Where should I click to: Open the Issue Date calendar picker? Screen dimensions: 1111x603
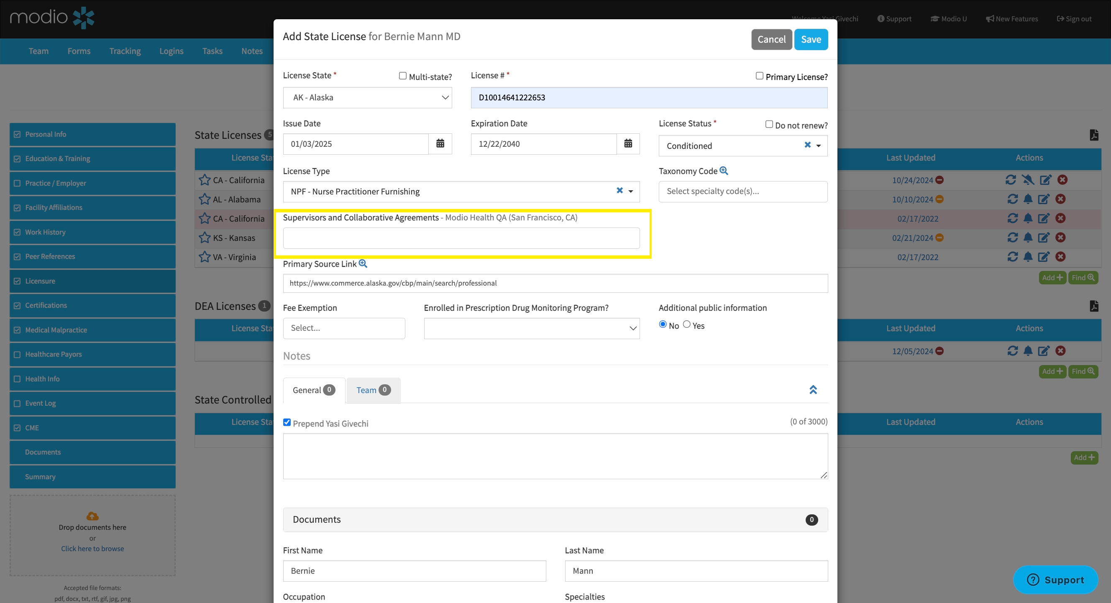pos(440,143)
